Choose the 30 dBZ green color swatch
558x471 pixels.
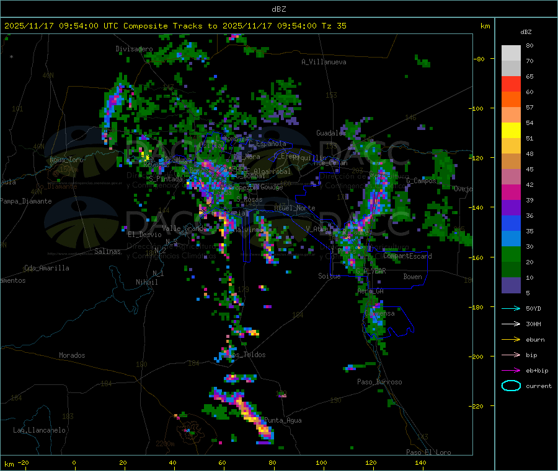click(x=511, y=254)
